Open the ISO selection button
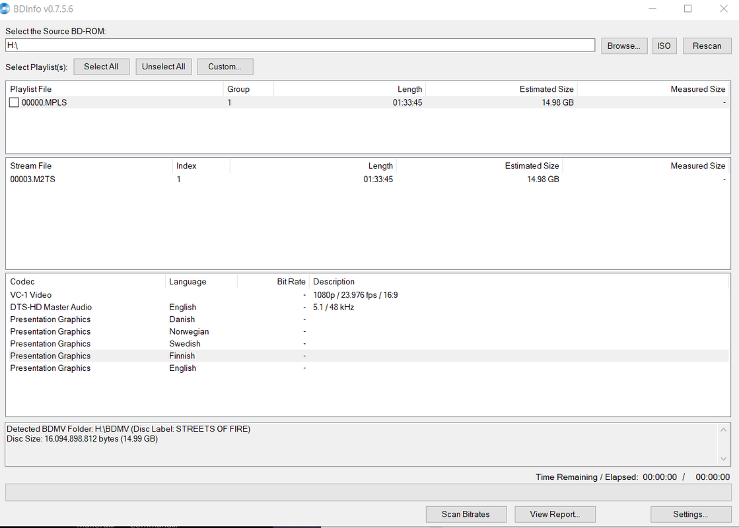 (664, 46)
